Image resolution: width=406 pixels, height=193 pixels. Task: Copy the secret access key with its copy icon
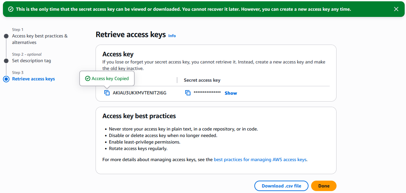coord(188,93)
